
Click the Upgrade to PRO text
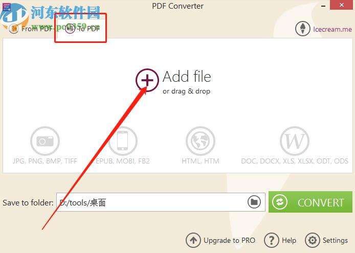click(x=229, y=240)
